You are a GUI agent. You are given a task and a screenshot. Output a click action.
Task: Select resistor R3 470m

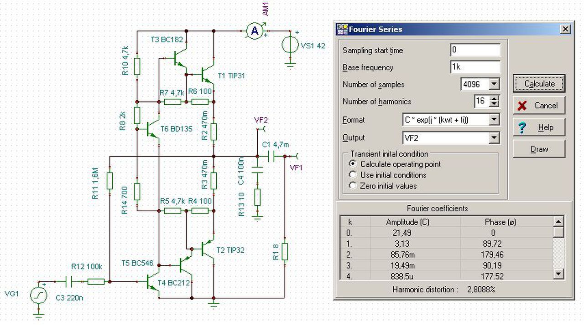click(x=214, y=181)
